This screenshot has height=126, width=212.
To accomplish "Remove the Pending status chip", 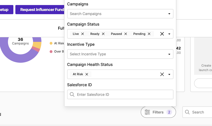I will pos(149,34).
